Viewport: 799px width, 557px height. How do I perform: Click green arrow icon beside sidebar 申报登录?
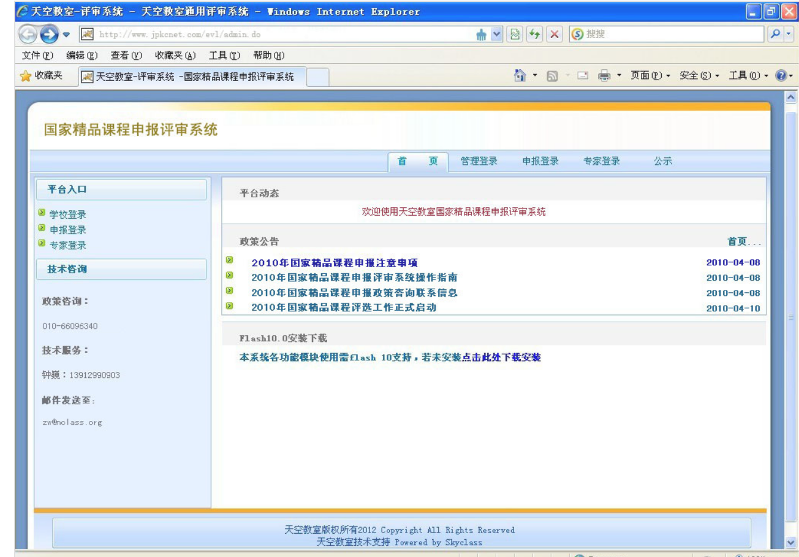click(42, 229)
